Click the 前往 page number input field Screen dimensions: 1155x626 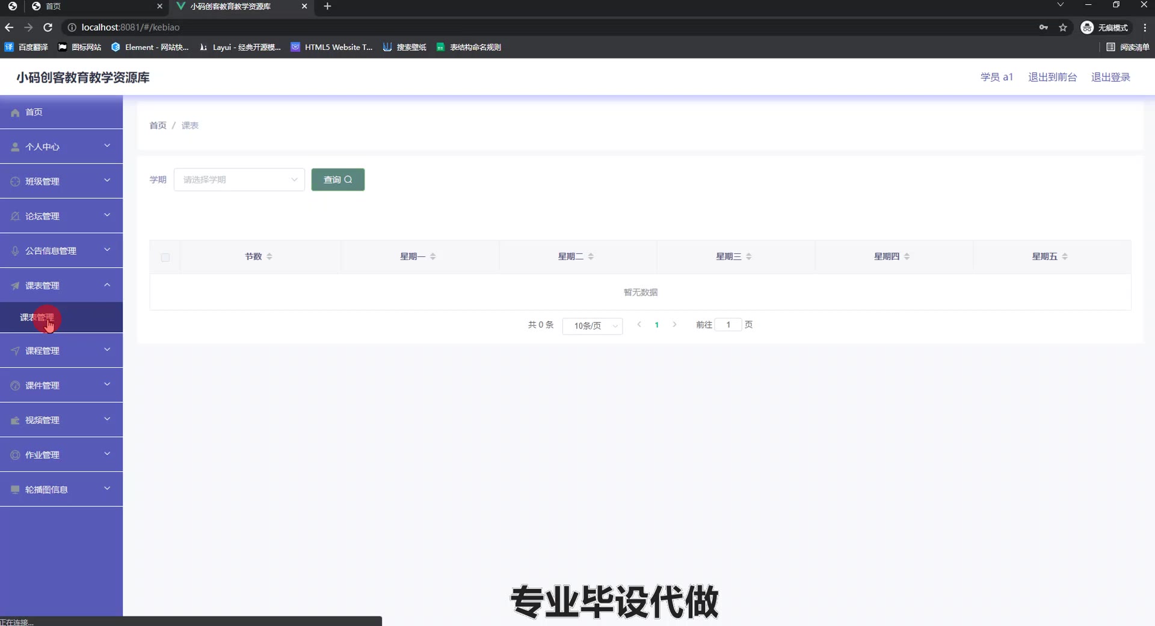(x=728, y=324)
